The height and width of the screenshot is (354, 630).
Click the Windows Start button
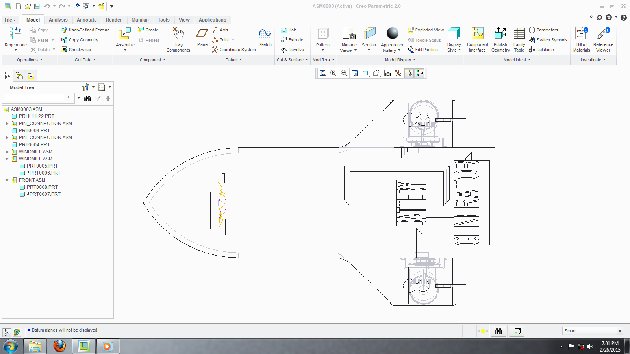coord(11,346)
